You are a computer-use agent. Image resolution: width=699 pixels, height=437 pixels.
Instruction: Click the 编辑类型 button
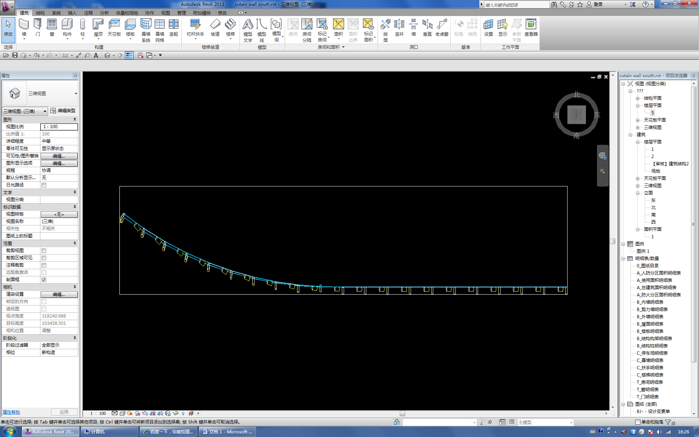coord(63,111)
